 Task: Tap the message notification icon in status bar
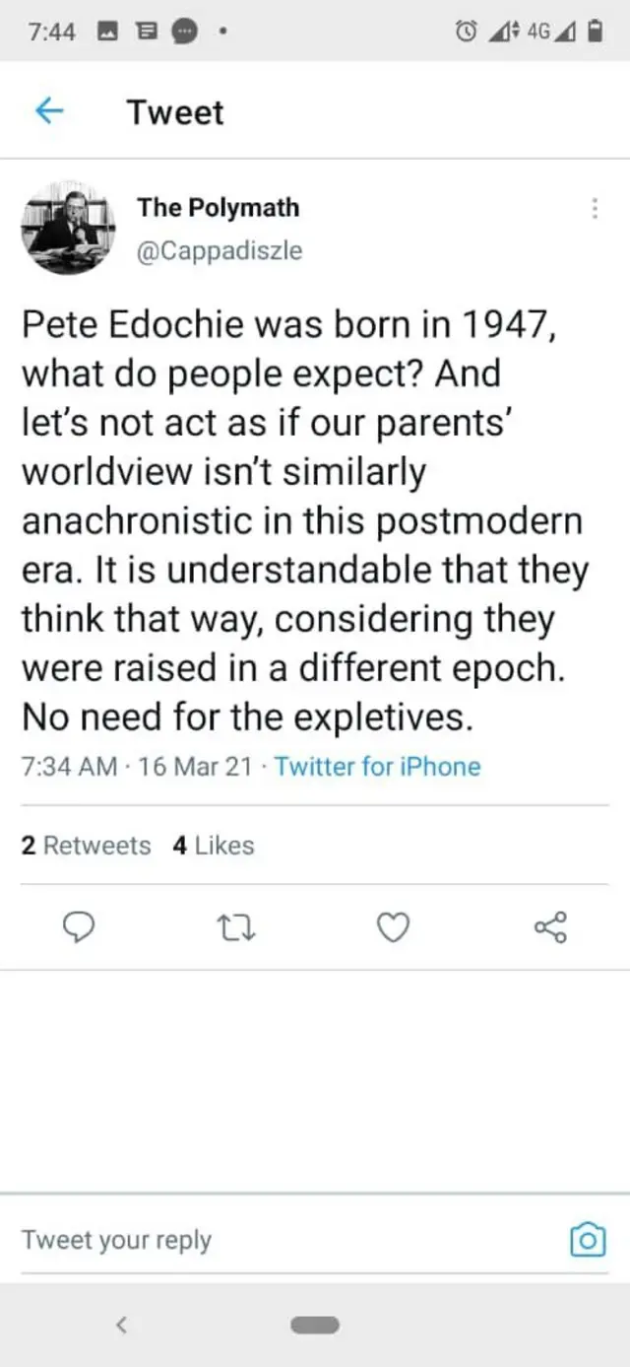[x=183, y=32]
